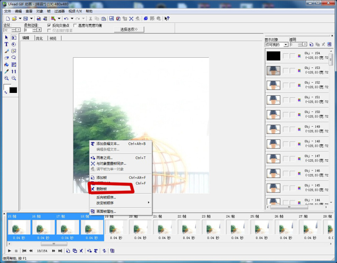Image resolution: width=337 pixels, height=263 pixels.
Task: Click Add frame icon in bottom bar
Action: coord(68,251)
